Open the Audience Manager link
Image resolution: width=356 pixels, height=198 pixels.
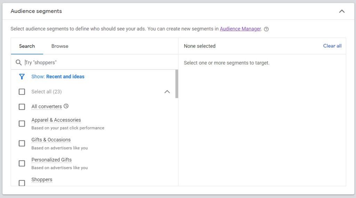pos(241,29)
